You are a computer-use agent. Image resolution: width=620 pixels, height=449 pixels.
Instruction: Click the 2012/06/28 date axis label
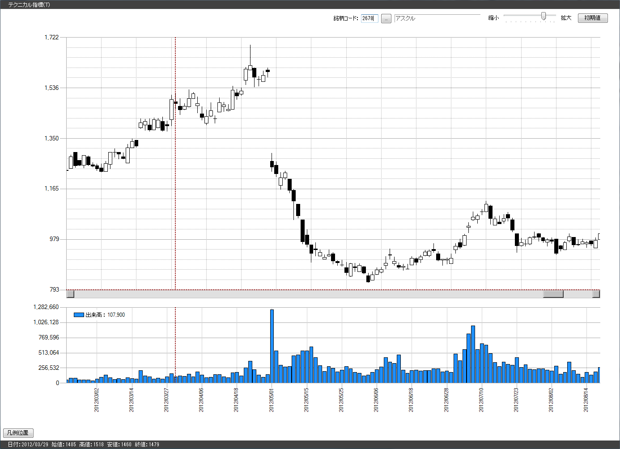pyautogui.click(x=446, y=399)
